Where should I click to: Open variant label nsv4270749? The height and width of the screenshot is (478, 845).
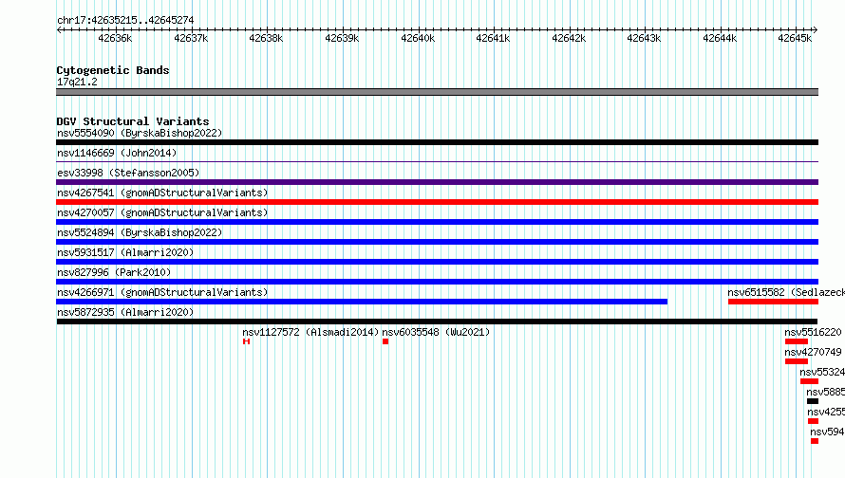(x=813, y=352)
